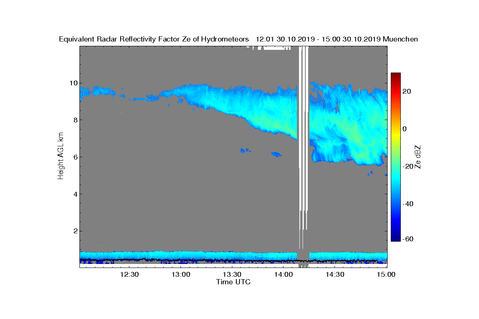Viewport: 479px width, 319px height.
Task: Click the 13:00 time tick label
Action: click(181, 274)
